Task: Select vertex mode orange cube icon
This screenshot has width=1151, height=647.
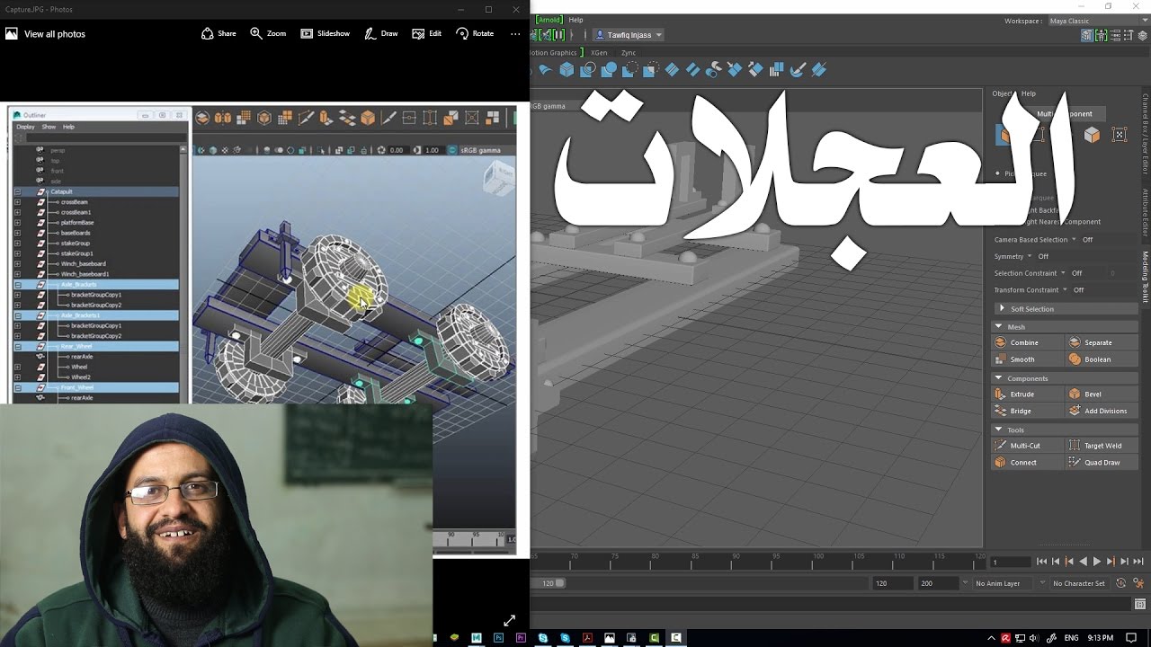Action: click(x=1004, y=135)
